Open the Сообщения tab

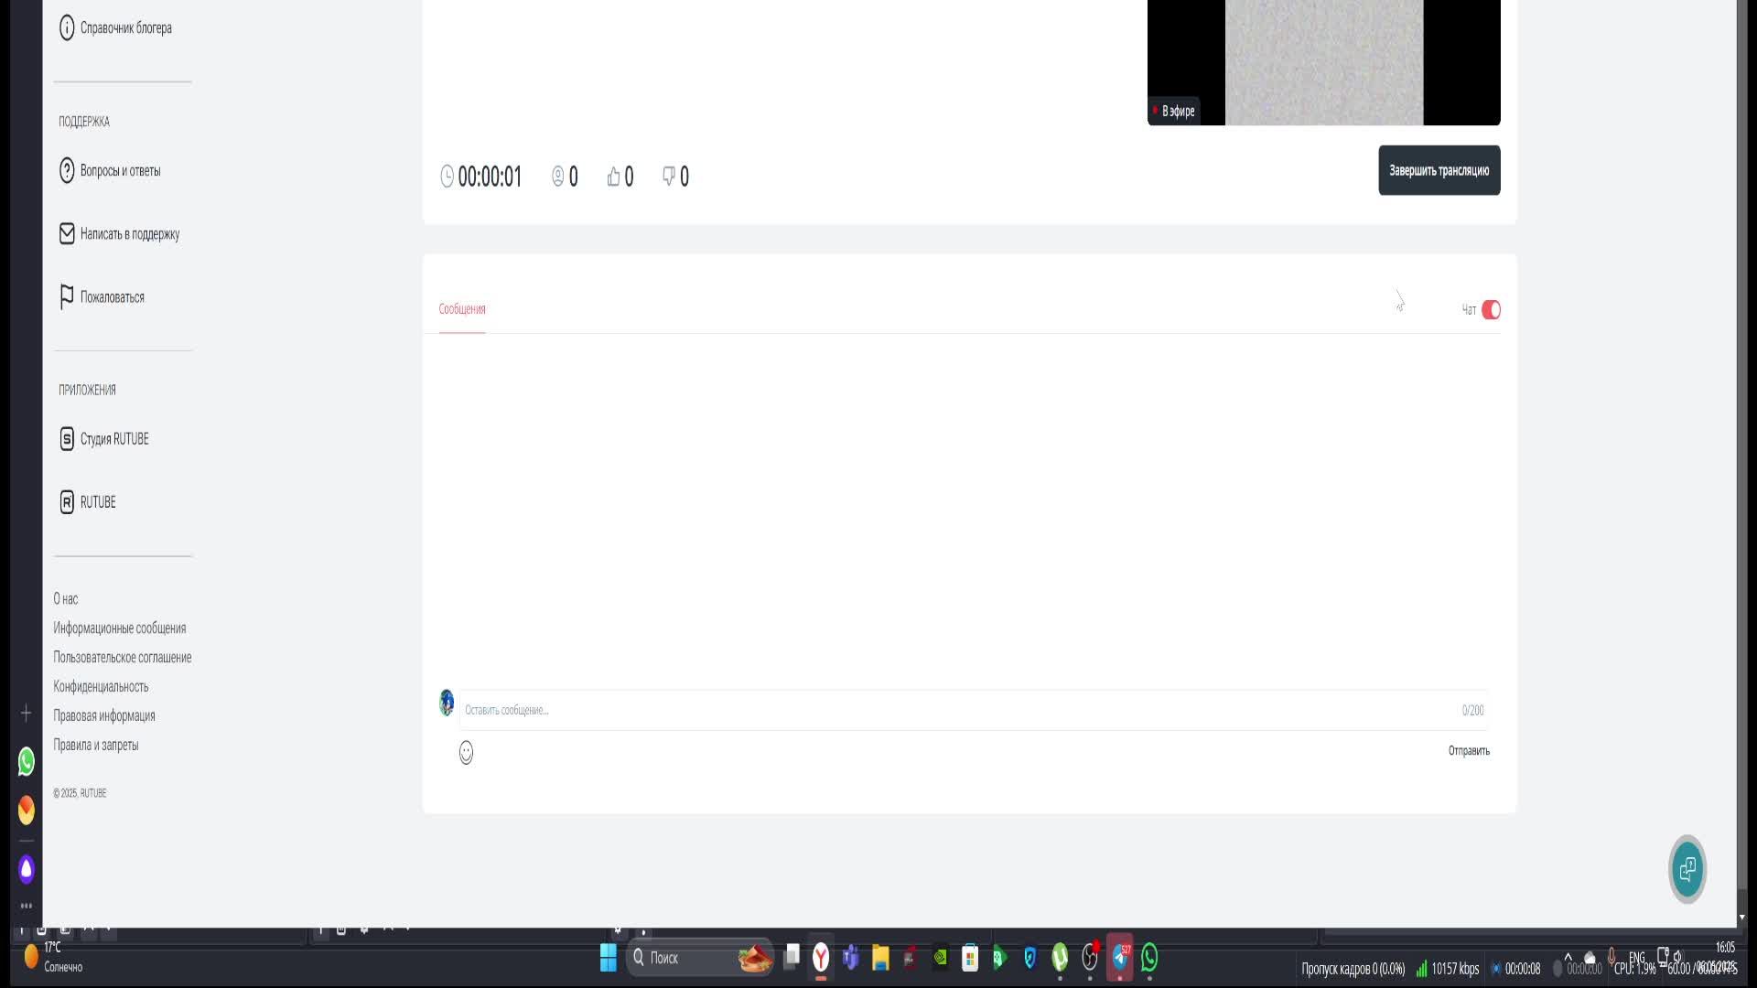(x=462, y=309)
